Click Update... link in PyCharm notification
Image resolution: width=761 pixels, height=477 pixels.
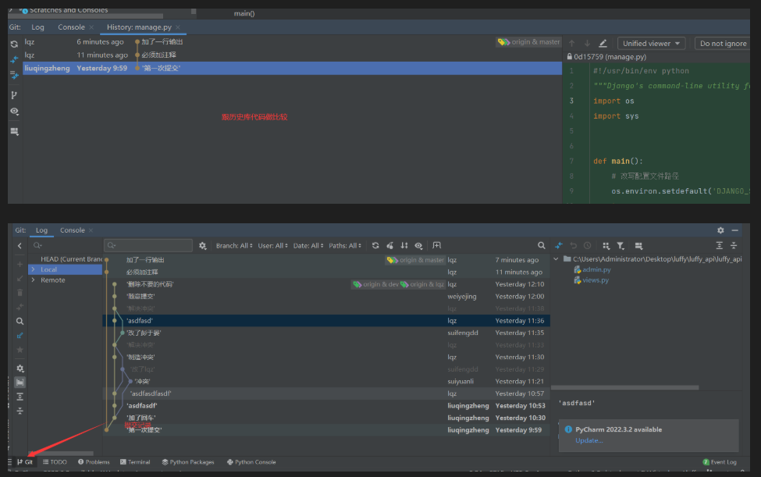point(589,440)
